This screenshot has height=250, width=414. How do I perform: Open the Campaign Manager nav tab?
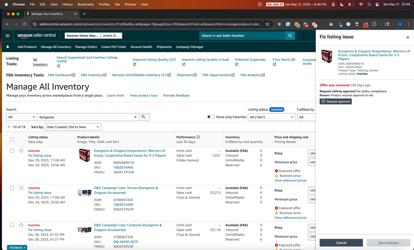tap(190, 47)
